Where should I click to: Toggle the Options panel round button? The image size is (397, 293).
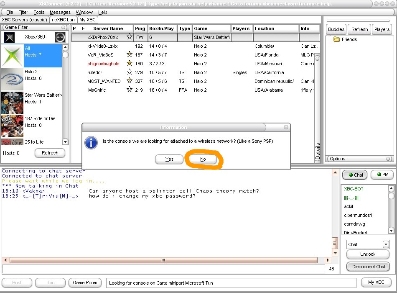pos(388,159)
